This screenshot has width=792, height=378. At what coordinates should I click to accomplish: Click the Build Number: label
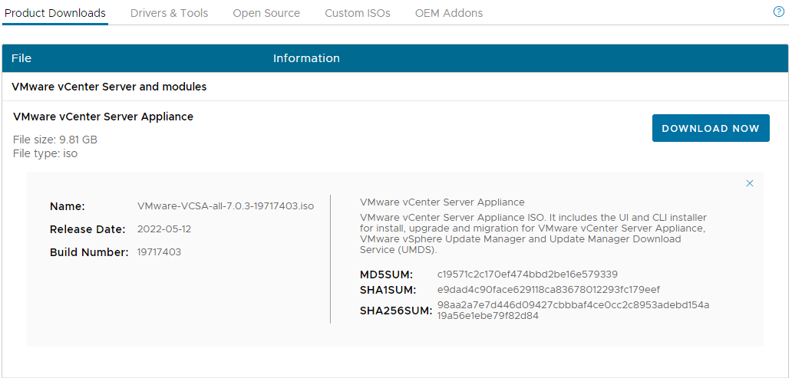[89, 252]
